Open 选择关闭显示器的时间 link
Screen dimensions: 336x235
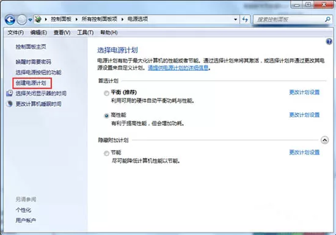[x=41, y=93]
